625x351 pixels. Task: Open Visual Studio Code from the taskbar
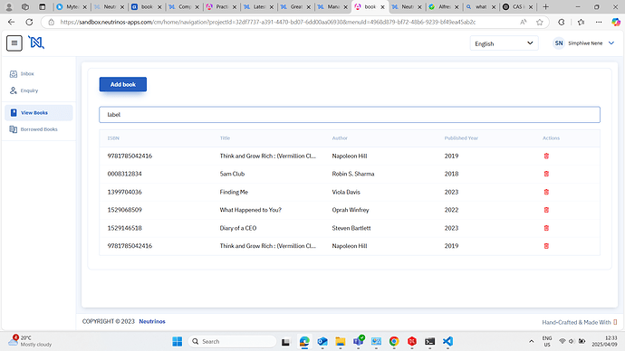(x=447, y=341)
